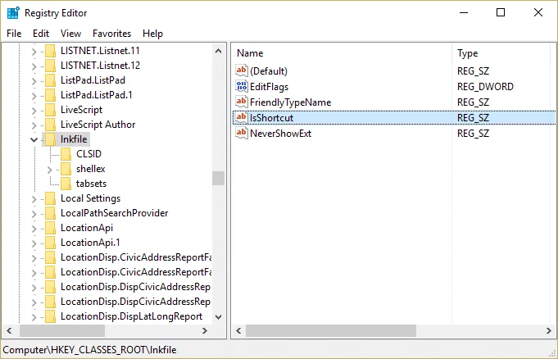
Task: Select the EditFlags value name
Action: (269, 87)
